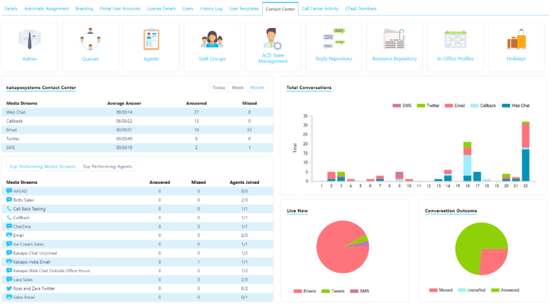
Task: Select the Today time range
Action: pos(219,88)
